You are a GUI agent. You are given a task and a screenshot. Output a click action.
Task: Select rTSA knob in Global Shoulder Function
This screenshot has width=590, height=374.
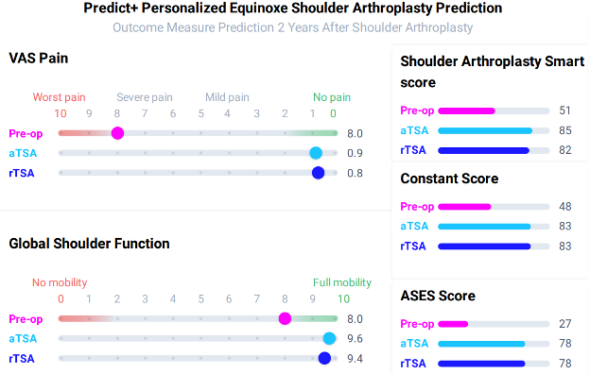click(x=324, y=358)
